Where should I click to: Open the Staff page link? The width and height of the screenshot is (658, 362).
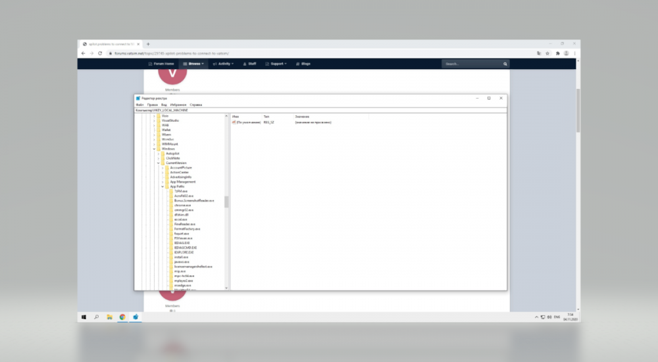(249, 64)
